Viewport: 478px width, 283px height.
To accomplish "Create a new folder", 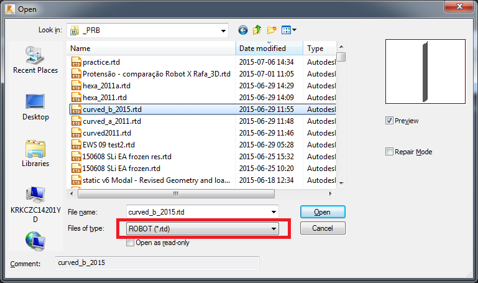I will coord(271,30).
